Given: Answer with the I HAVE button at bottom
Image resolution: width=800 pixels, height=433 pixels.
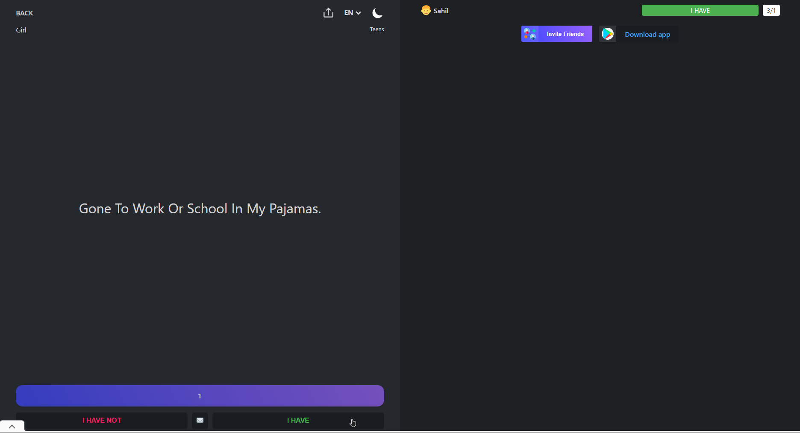Looking at the screenshot, I should 298,421.
